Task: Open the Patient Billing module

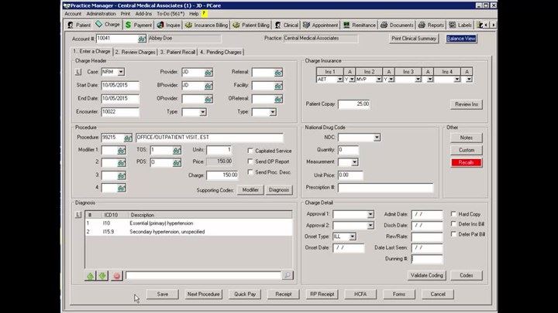Action: pos(251,25)
